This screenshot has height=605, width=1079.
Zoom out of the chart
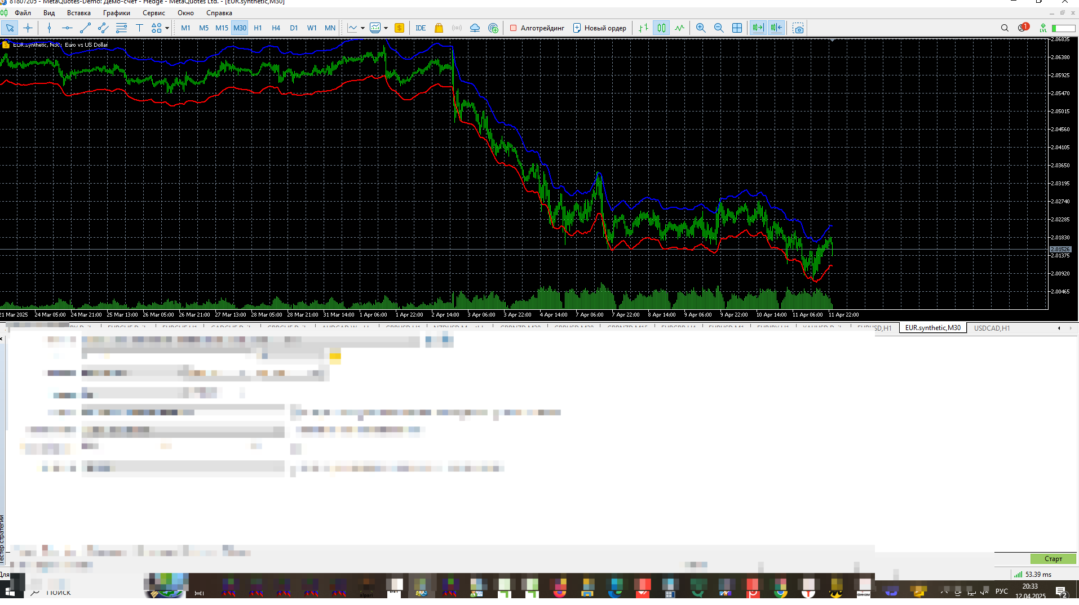tap(719, 28)
